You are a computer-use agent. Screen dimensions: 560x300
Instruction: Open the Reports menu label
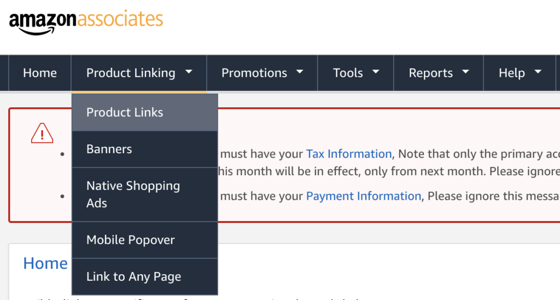[x=431, y=73]
